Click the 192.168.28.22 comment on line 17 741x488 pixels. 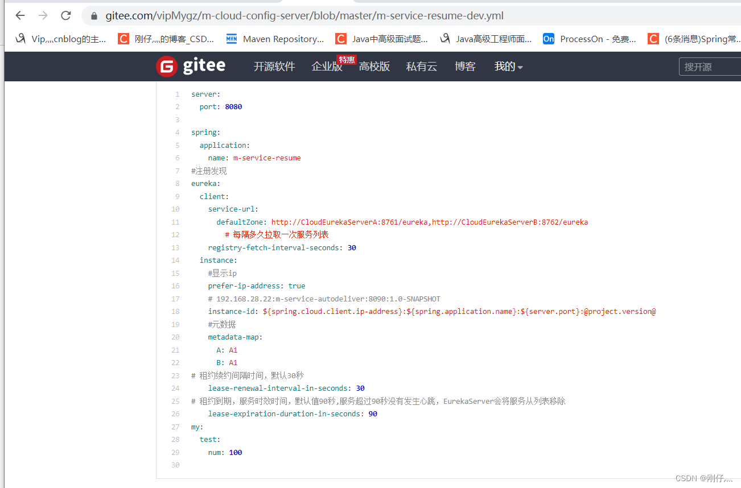tap(324, 299)
